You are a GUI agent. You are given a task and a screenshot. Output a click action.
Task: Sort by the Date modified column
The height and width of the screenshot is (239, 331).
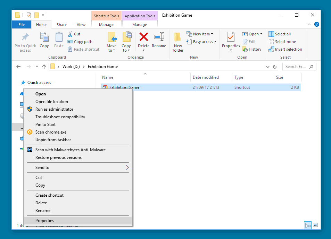211,77
